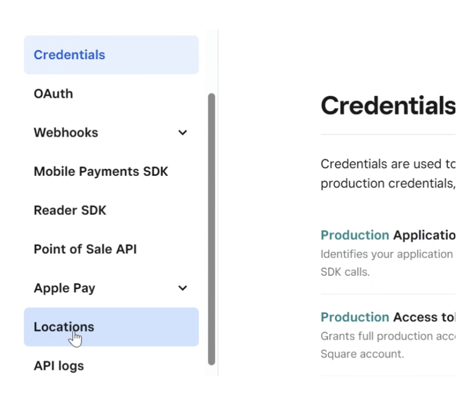View API logs from the sidebar
Viewport: 472px width, 395px height.
click(x=59, y=366)
